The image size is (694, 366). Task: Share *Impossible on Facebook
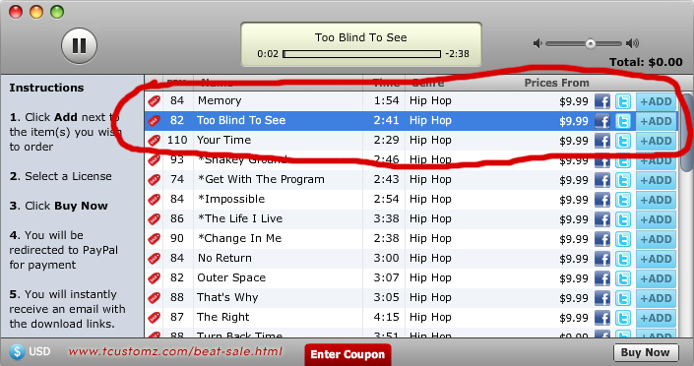(601, 200)
